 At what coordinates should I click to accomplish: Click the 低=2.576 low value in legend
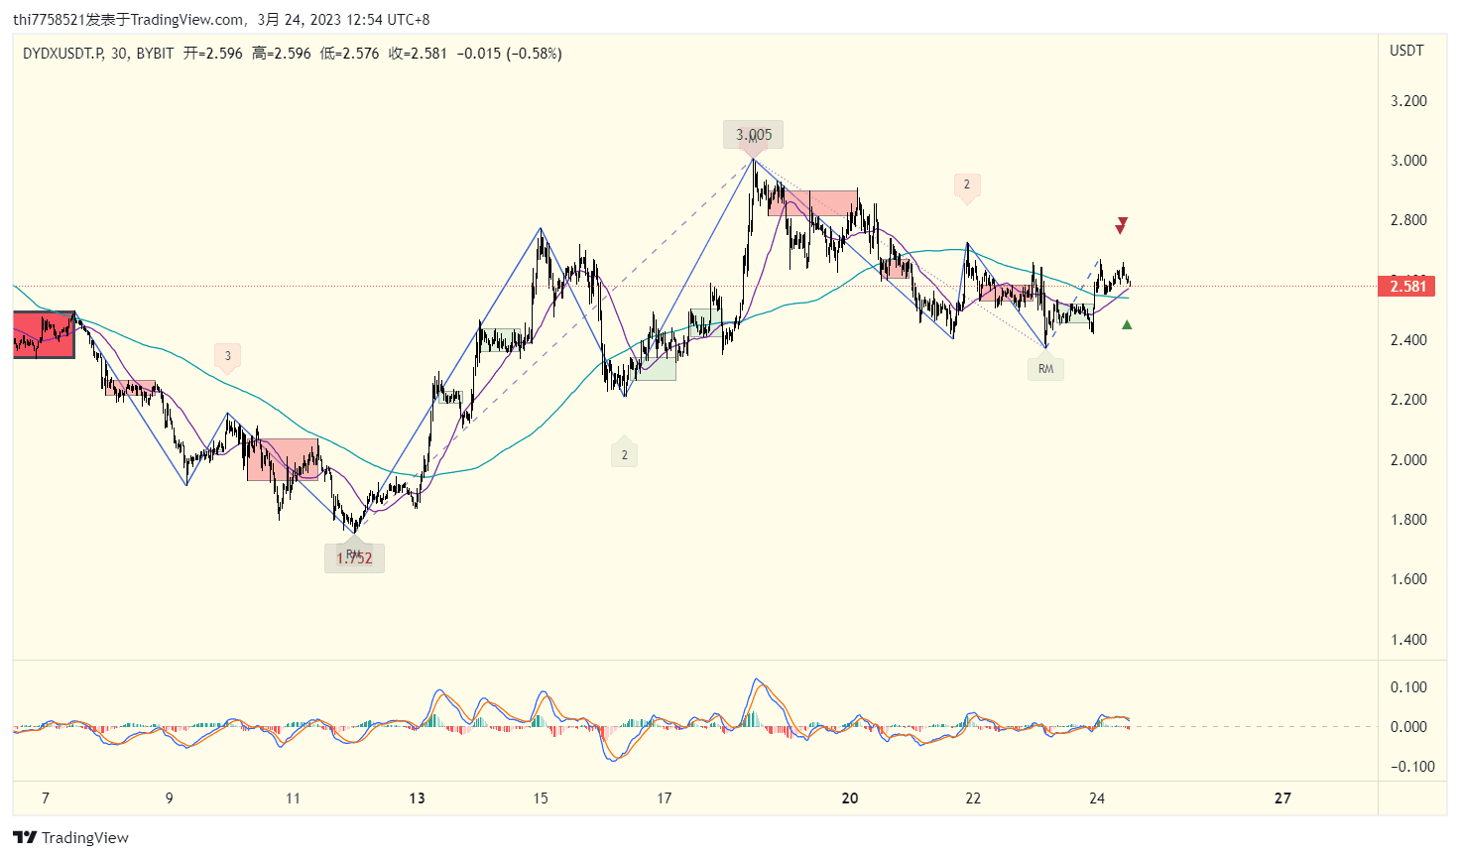pos(349,54)
